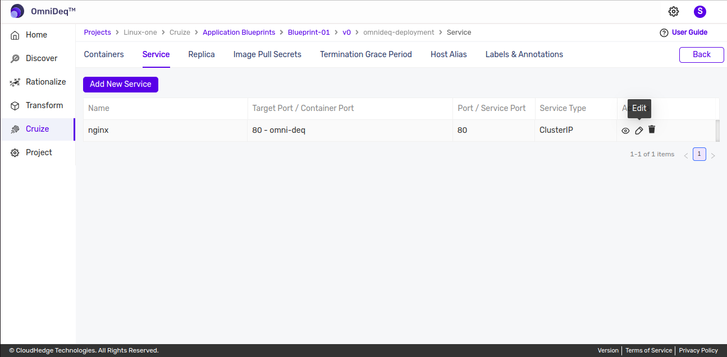This screenshot has height=357, width=727.
Task: Open the user avatar S menu
Action: pyautogui.click(x=700, y=11)
